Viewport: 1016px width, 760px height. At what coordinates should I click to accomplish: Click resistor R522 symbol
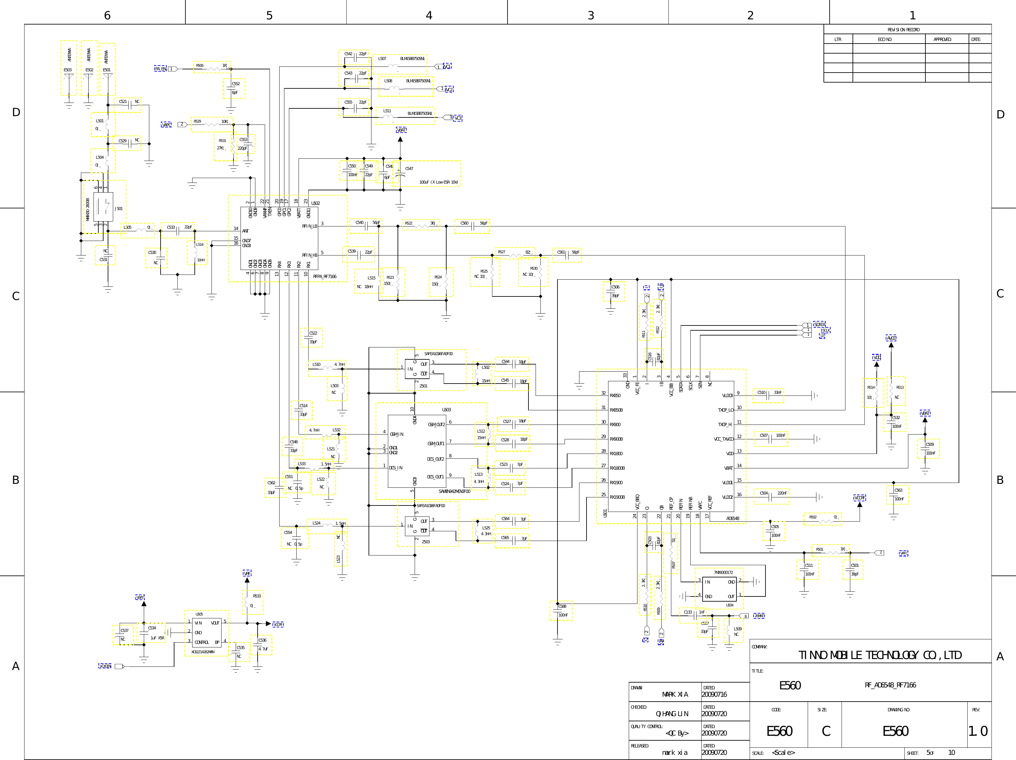coord(422,226)
